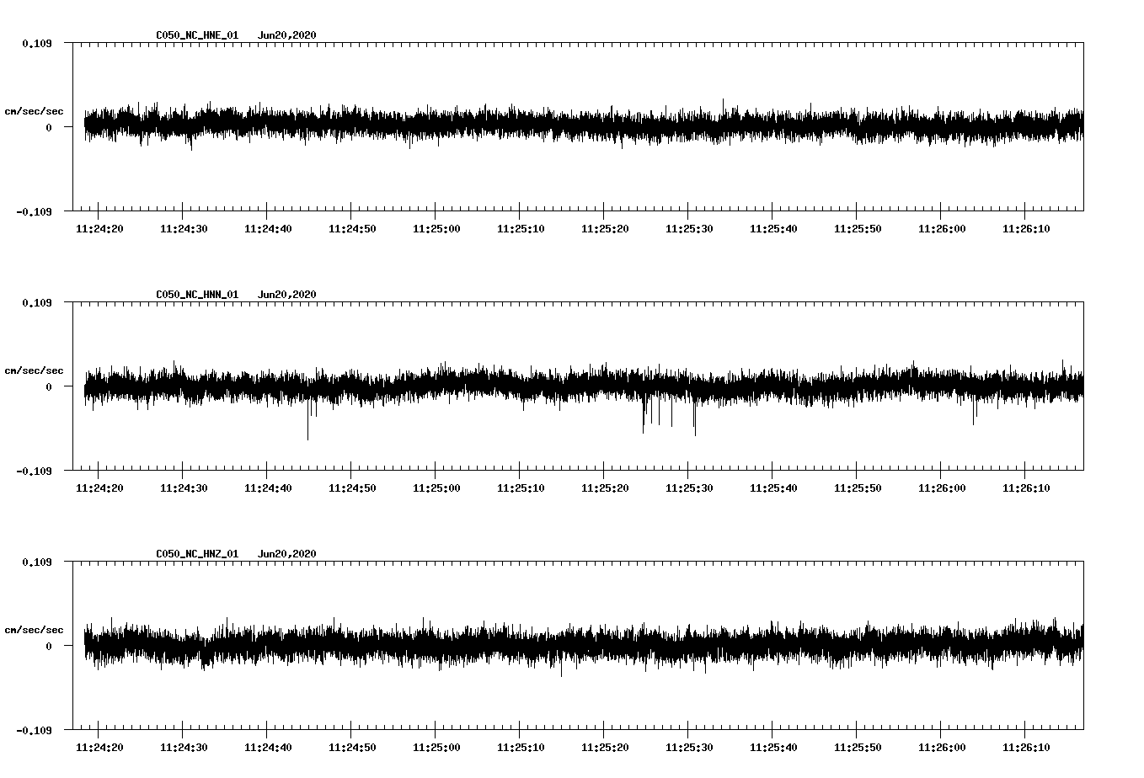This screenshot has width=1144, height=778.
Task: Click 11:24:20 time label under HNN plot
Action: tap(99, 488)
